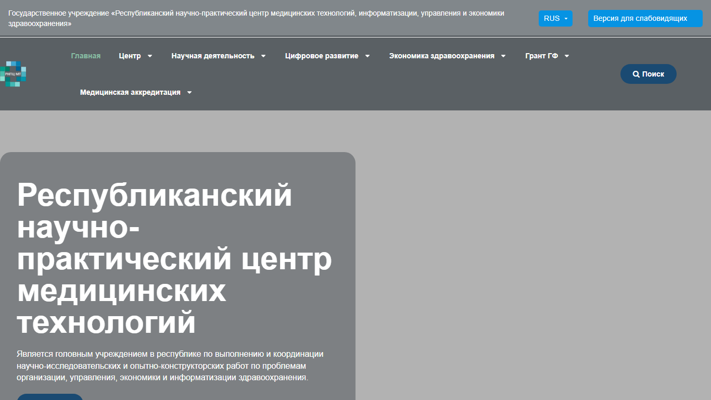
Task: Open the RUS language dropdown
Action: 555,18
